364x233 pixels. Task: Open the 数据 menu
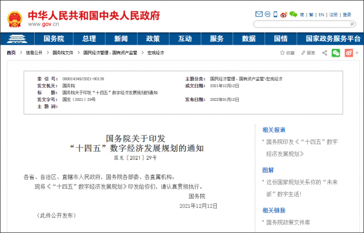tap(249, 39)
